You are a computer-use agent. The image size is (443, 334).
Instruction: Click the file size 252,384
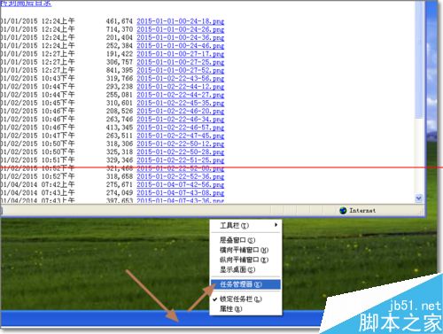tap(120, 46)
